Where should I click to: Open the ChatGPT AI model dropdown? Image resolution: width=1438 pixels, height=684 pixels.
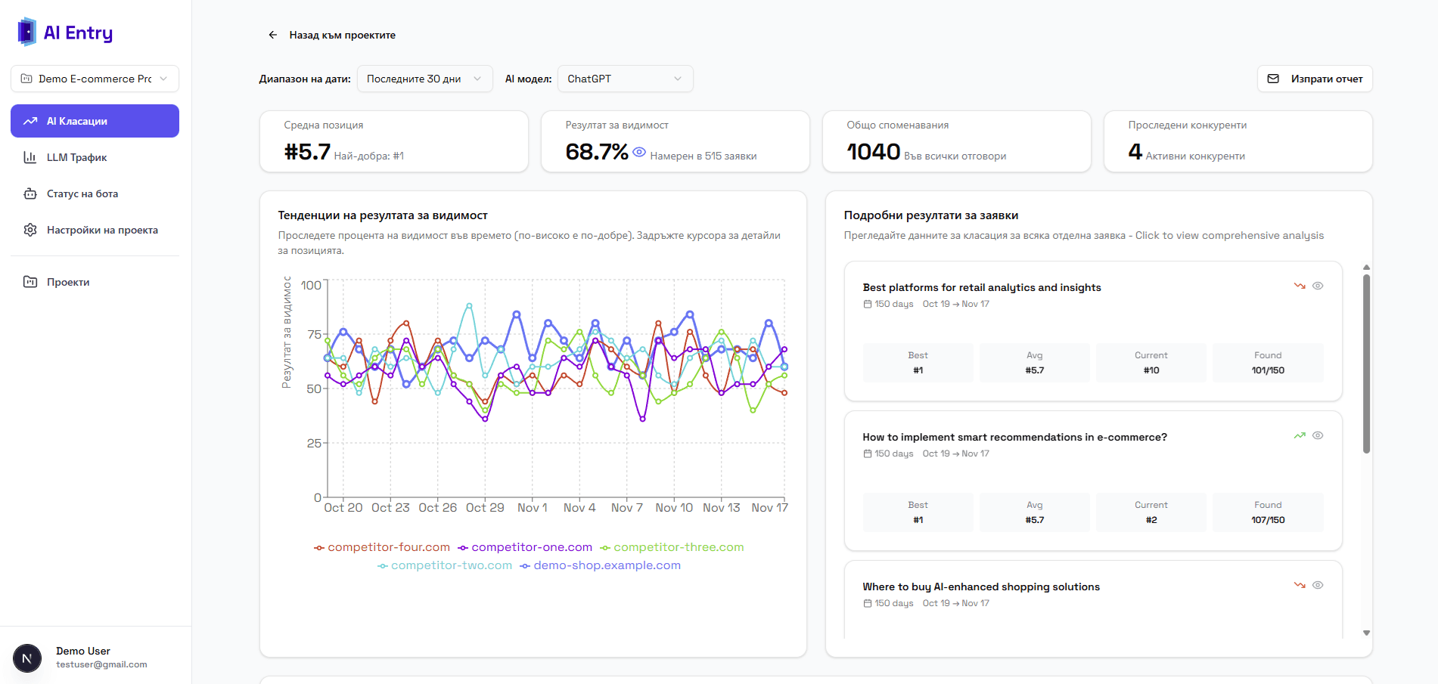click(x=624, y=78)
